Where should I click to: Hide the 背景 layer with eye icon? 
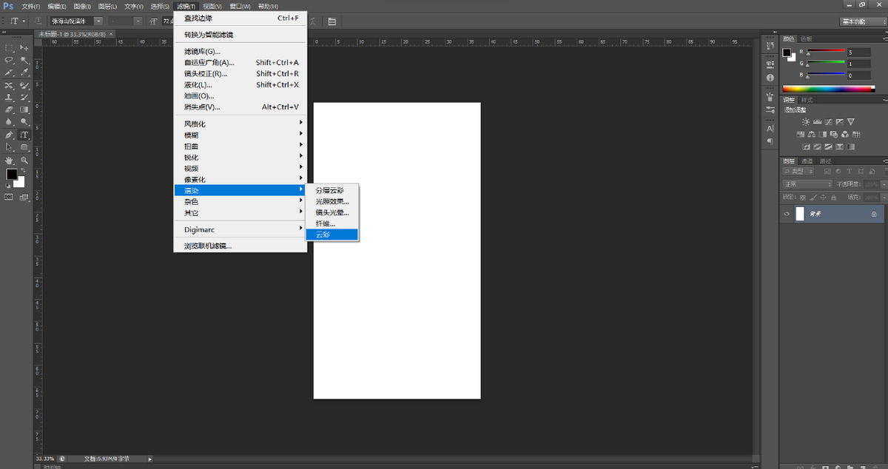pos(787,214)
